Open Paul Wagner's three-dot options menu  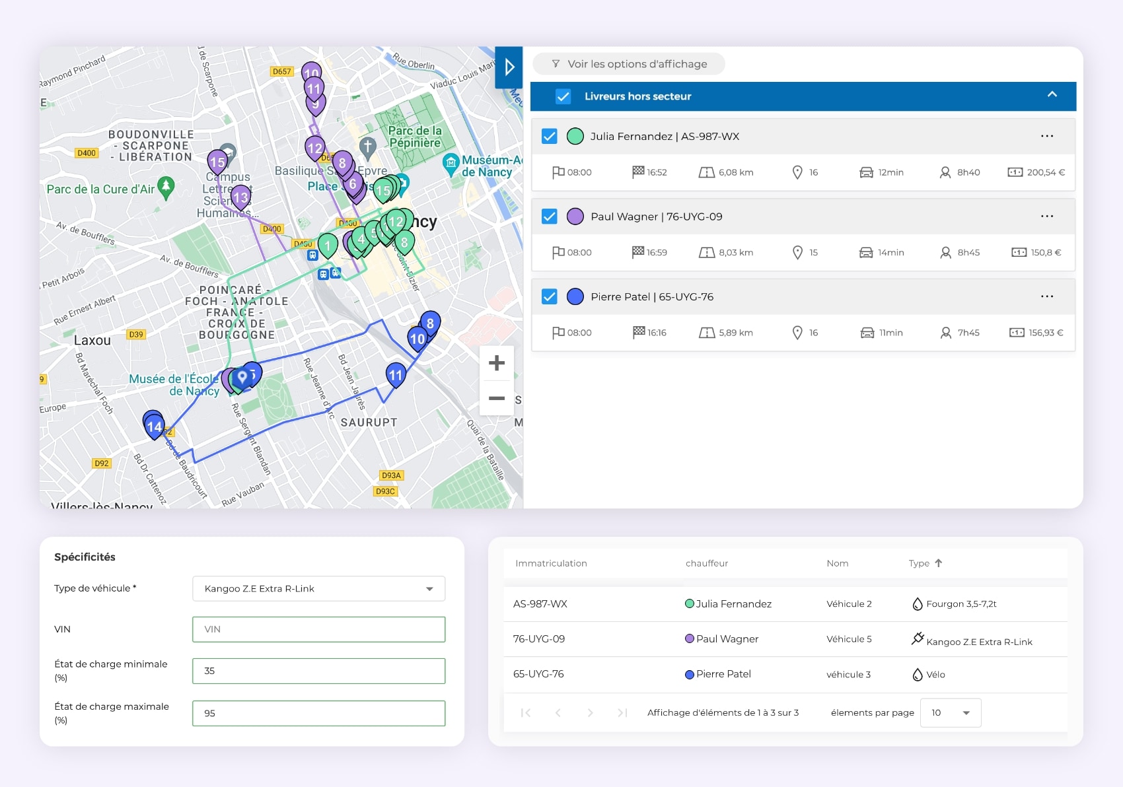click(x=1046, y=216)
